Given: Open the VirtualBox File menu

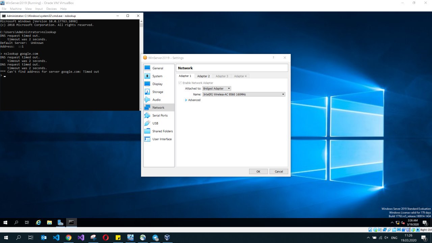Looking at the screenshot, I should (x=4, y=9).
